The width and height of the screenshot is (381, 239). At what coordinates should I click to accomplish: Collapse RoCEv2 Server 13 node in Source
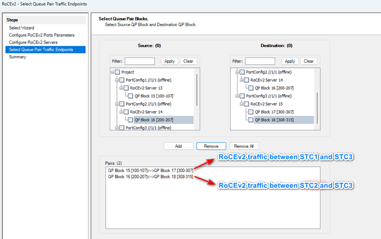pyautogui.click(x=121, y=88)
